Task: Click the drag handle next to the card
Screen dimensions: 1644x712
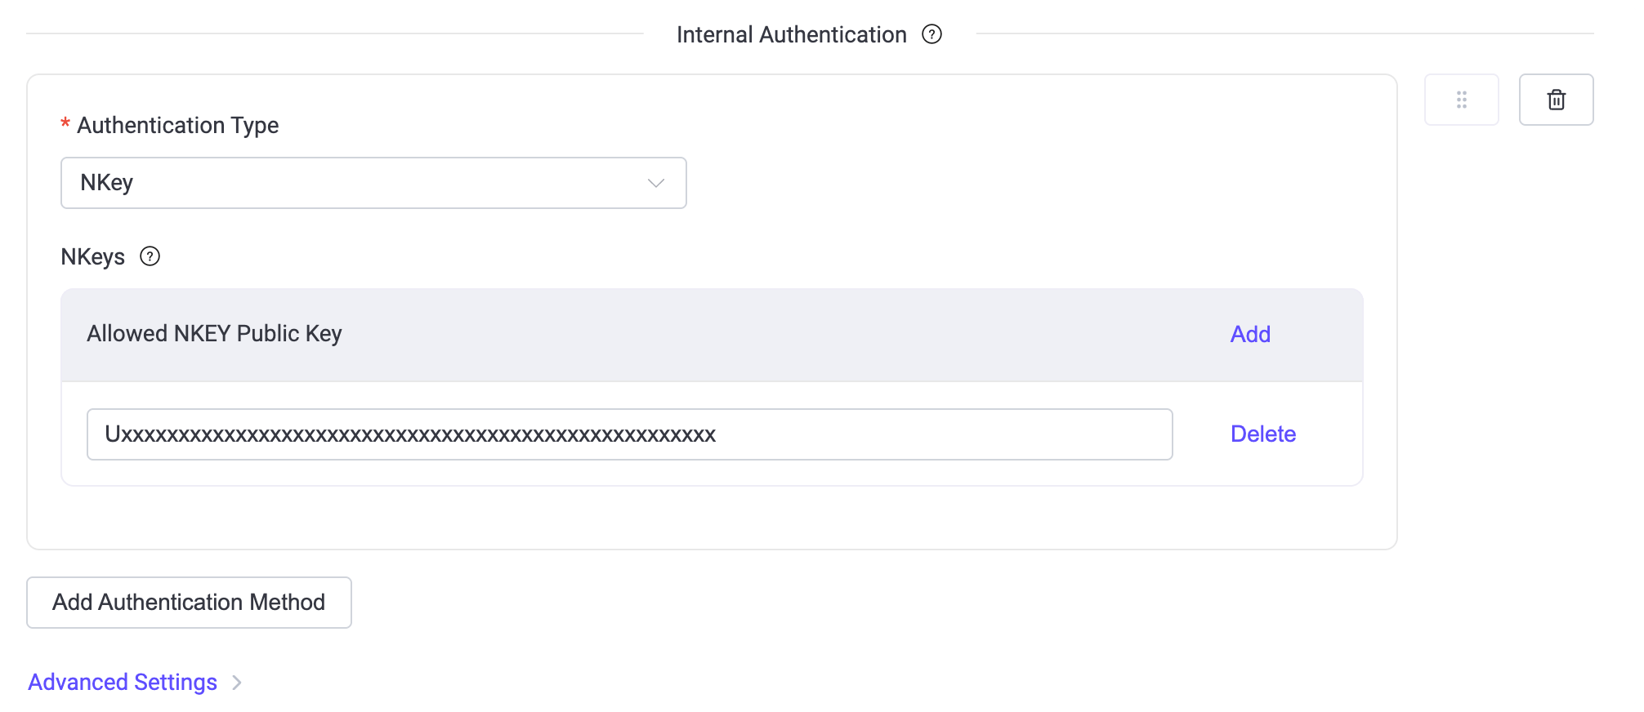Action: click(x=1462, y=99)
